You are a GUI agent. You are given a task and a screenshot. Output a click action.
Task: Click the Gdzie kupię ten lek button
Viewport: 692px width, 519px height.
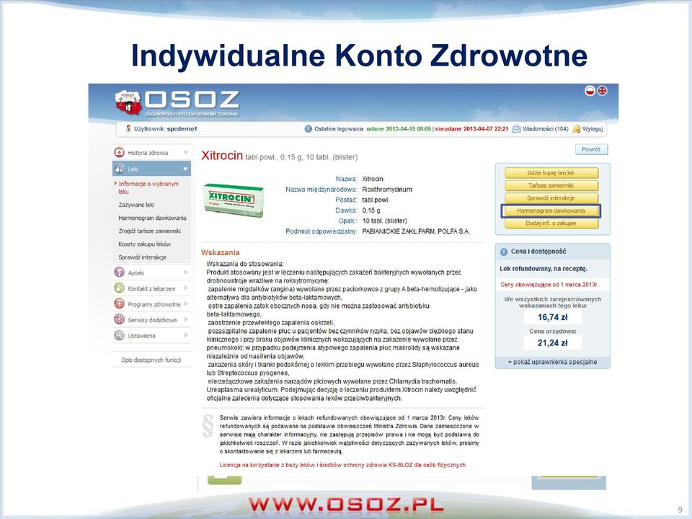pyautogui.click(x=551, y=172)
